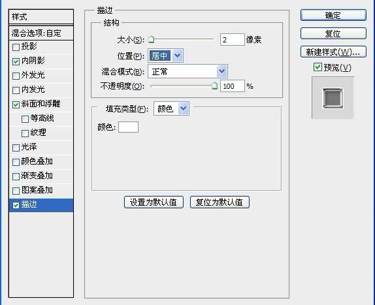Click the 确定 OK button
The width and height of the screenshot is (375, 305).
point(333,15)
